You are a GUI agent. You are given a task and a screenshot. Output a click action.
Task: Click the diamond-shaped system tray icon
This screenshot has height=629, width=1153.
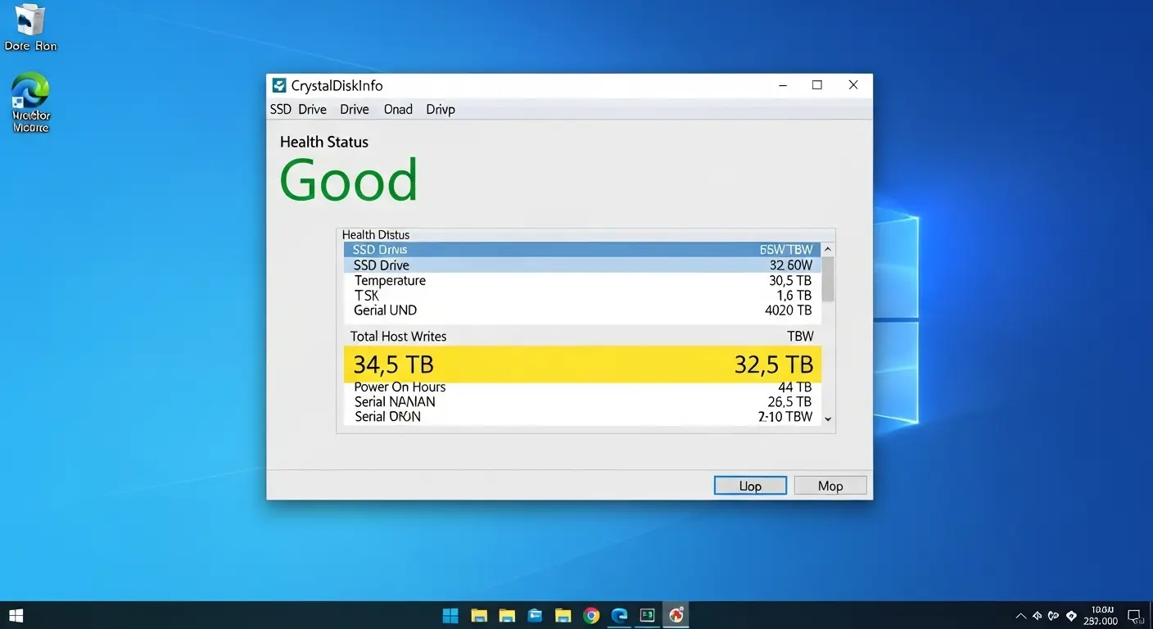coord(1071,616)
